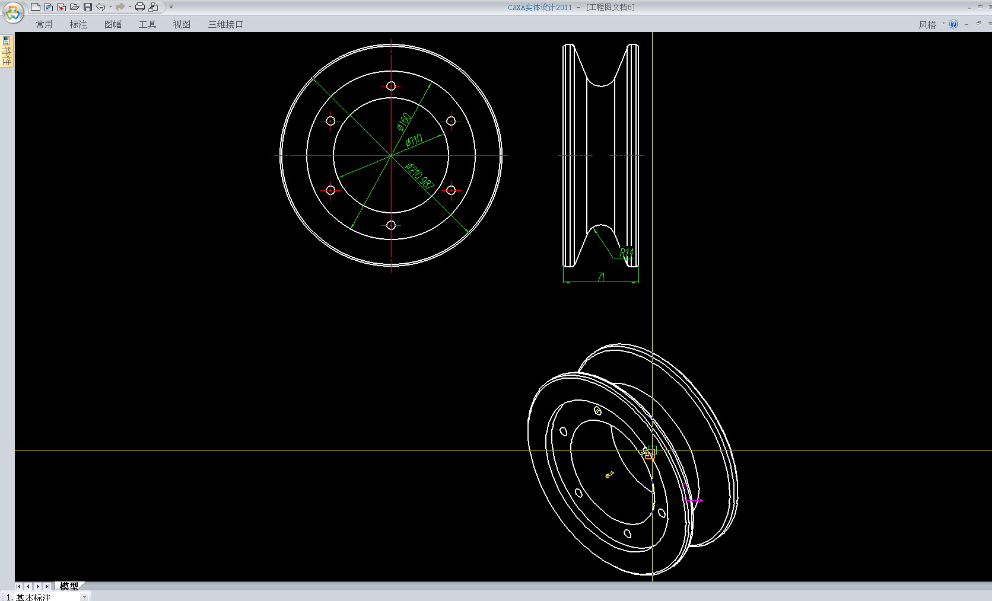
Task: Click the open folder icon
Action: click(x=74, y=7)
